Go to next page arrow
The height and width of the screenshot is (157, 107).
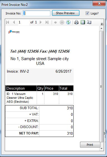41,22
